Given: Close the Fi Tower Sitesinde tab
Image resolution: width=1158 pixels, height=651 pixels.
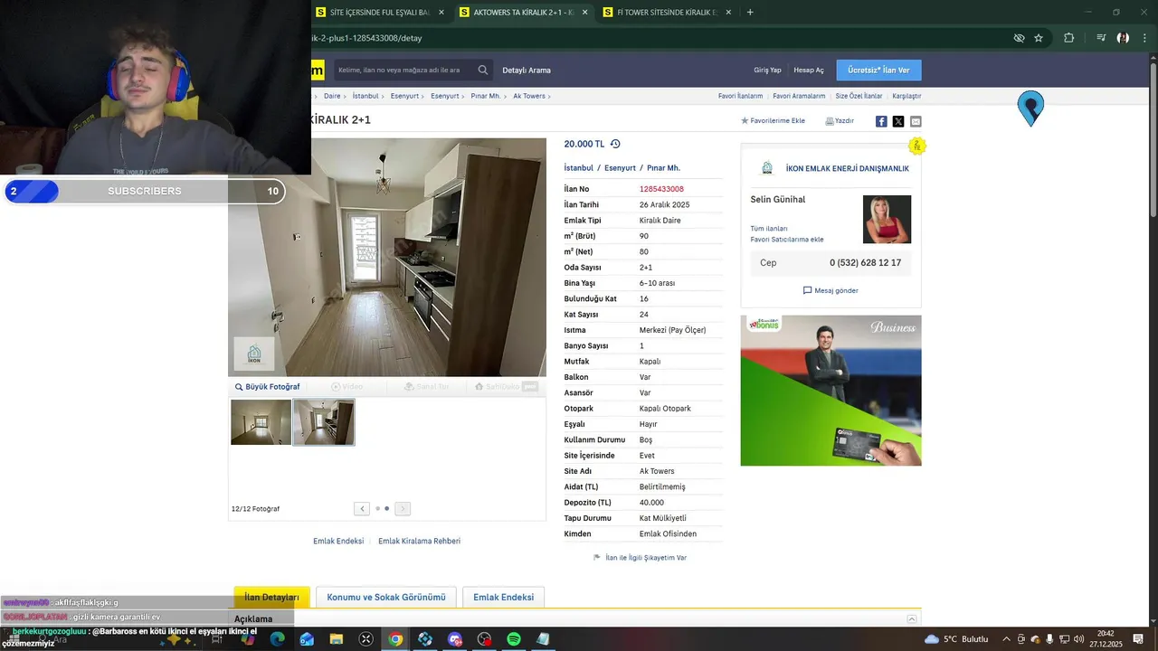Looking at the screenshot, I should click(x=728, y=13).
